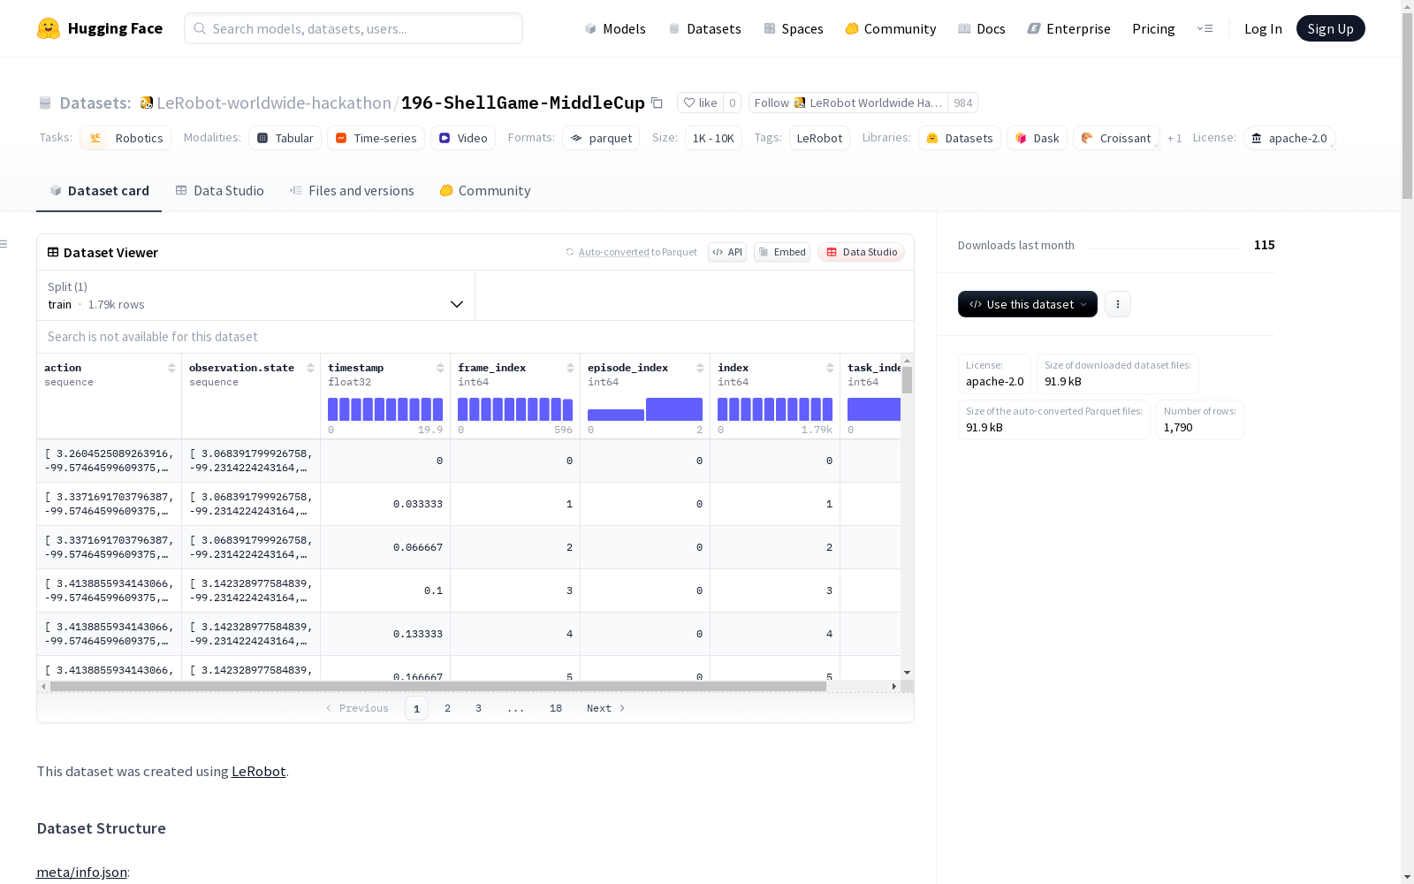Click the vertical scrollbar thumb of the data table
Screen dimensions: 1414x884
coord(907,380)
